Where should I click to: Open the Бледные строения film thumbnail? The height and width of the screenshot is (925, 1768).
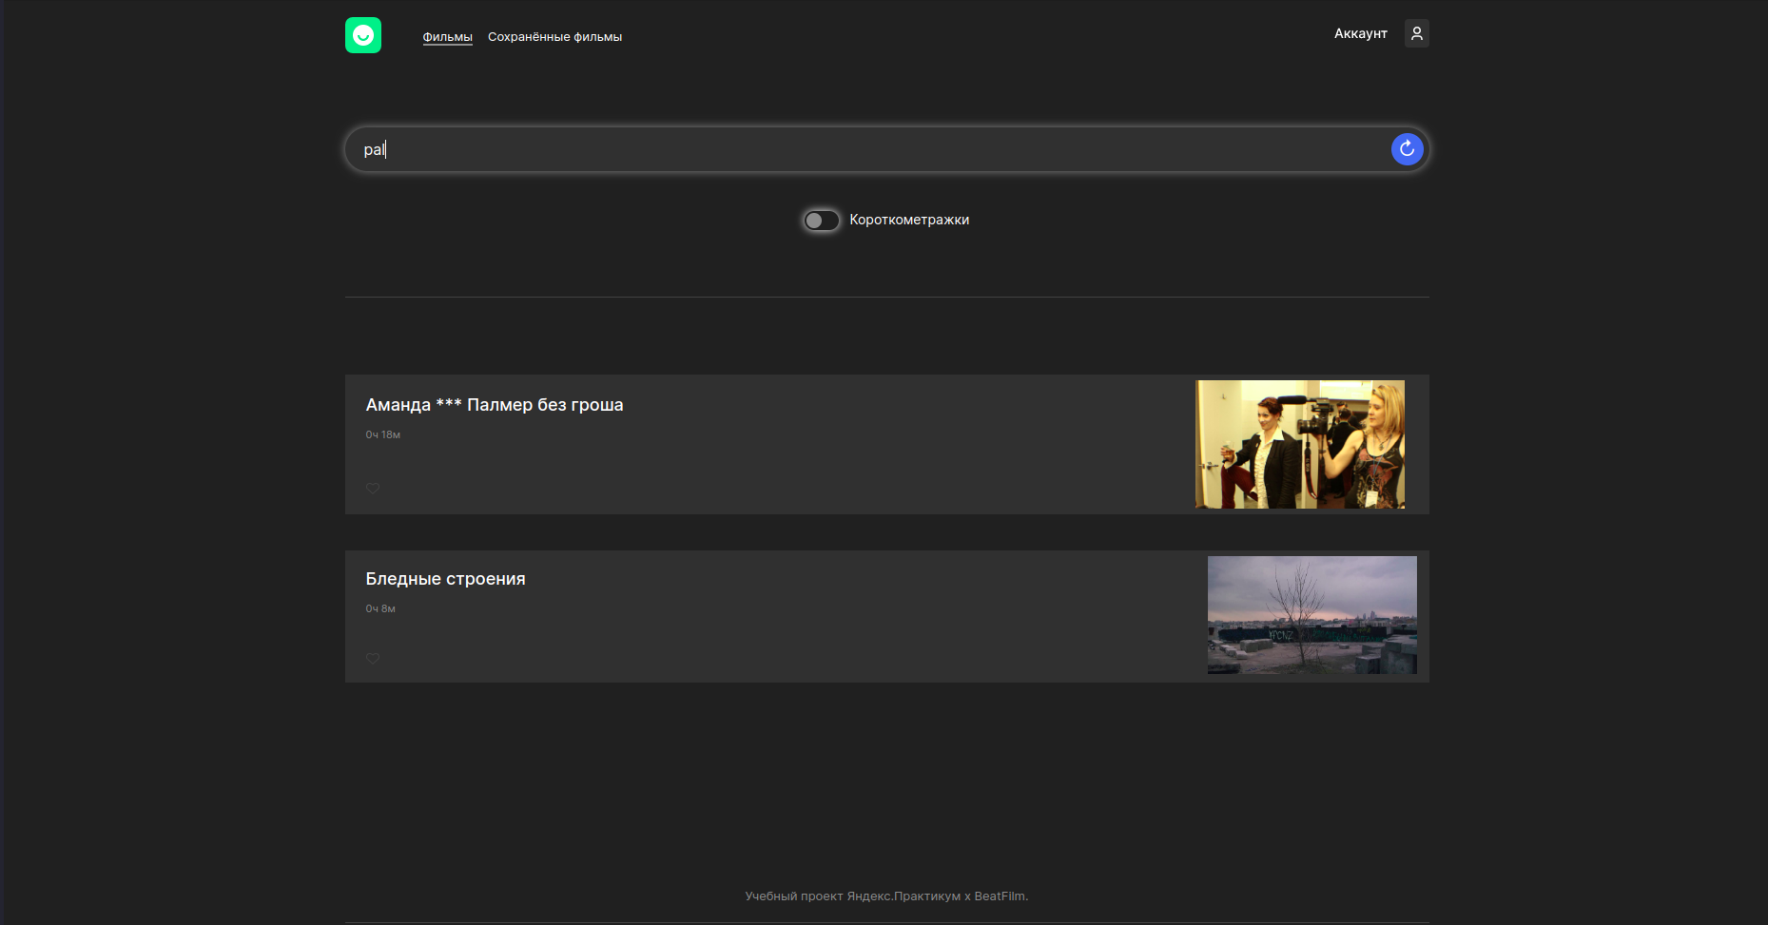point(1311,615)
